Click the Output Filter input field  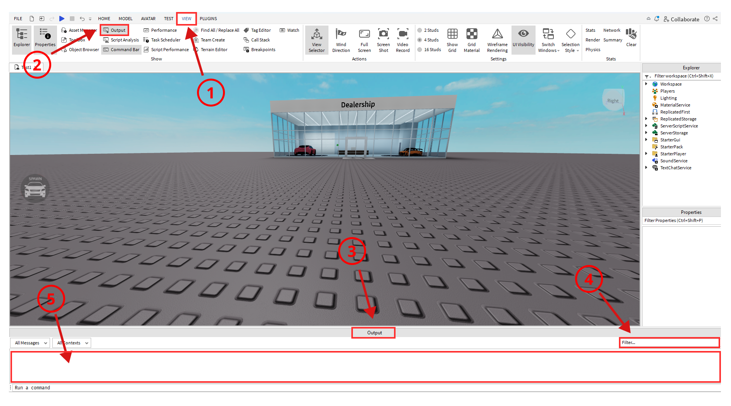[x=669, y=342]
